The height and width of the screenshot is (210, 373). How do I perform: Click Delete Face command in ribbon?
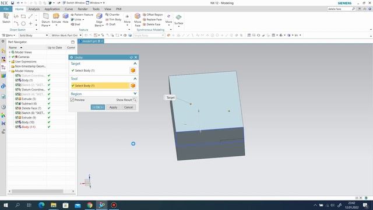(152, 24)
